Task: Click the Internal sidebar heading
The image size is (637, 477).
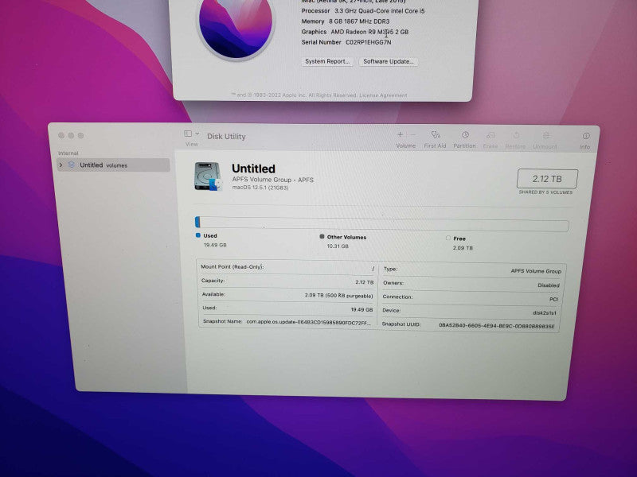Action: pyautogui.click(x=68, y=153)
